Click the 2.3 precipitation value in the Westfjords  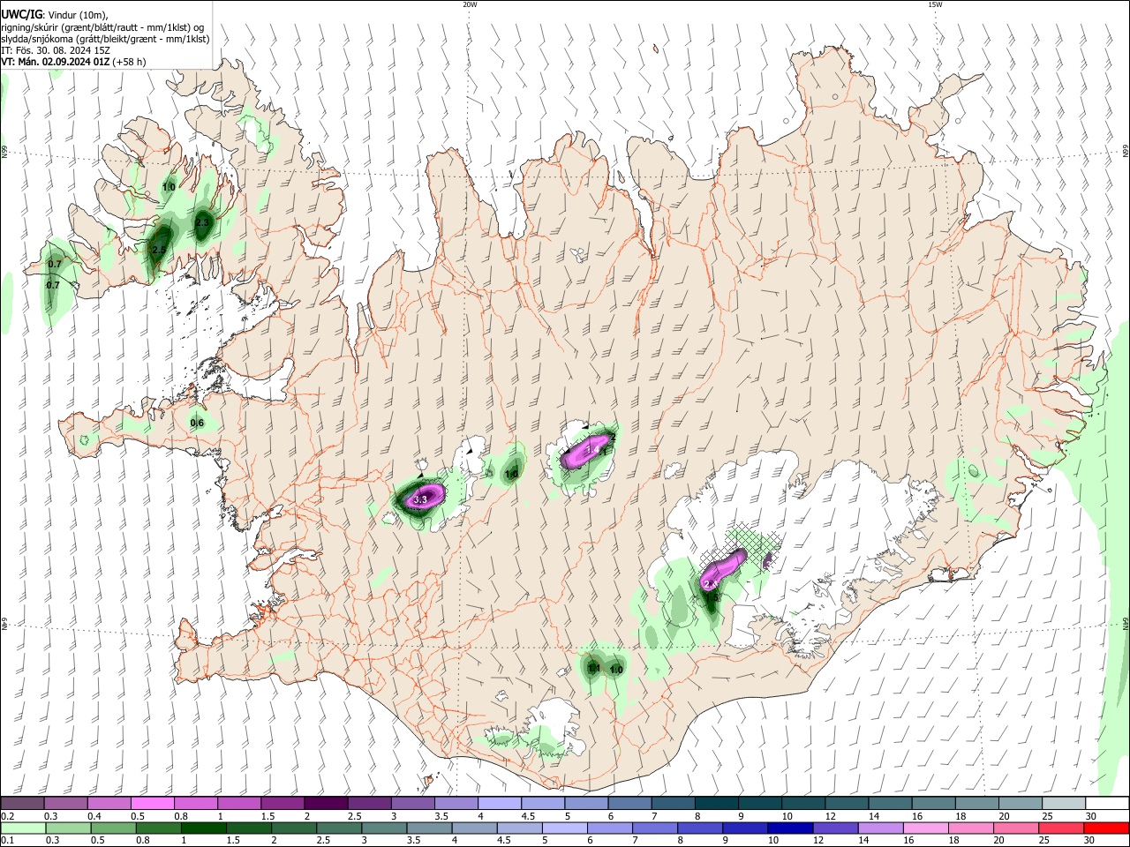pos(202,222)
